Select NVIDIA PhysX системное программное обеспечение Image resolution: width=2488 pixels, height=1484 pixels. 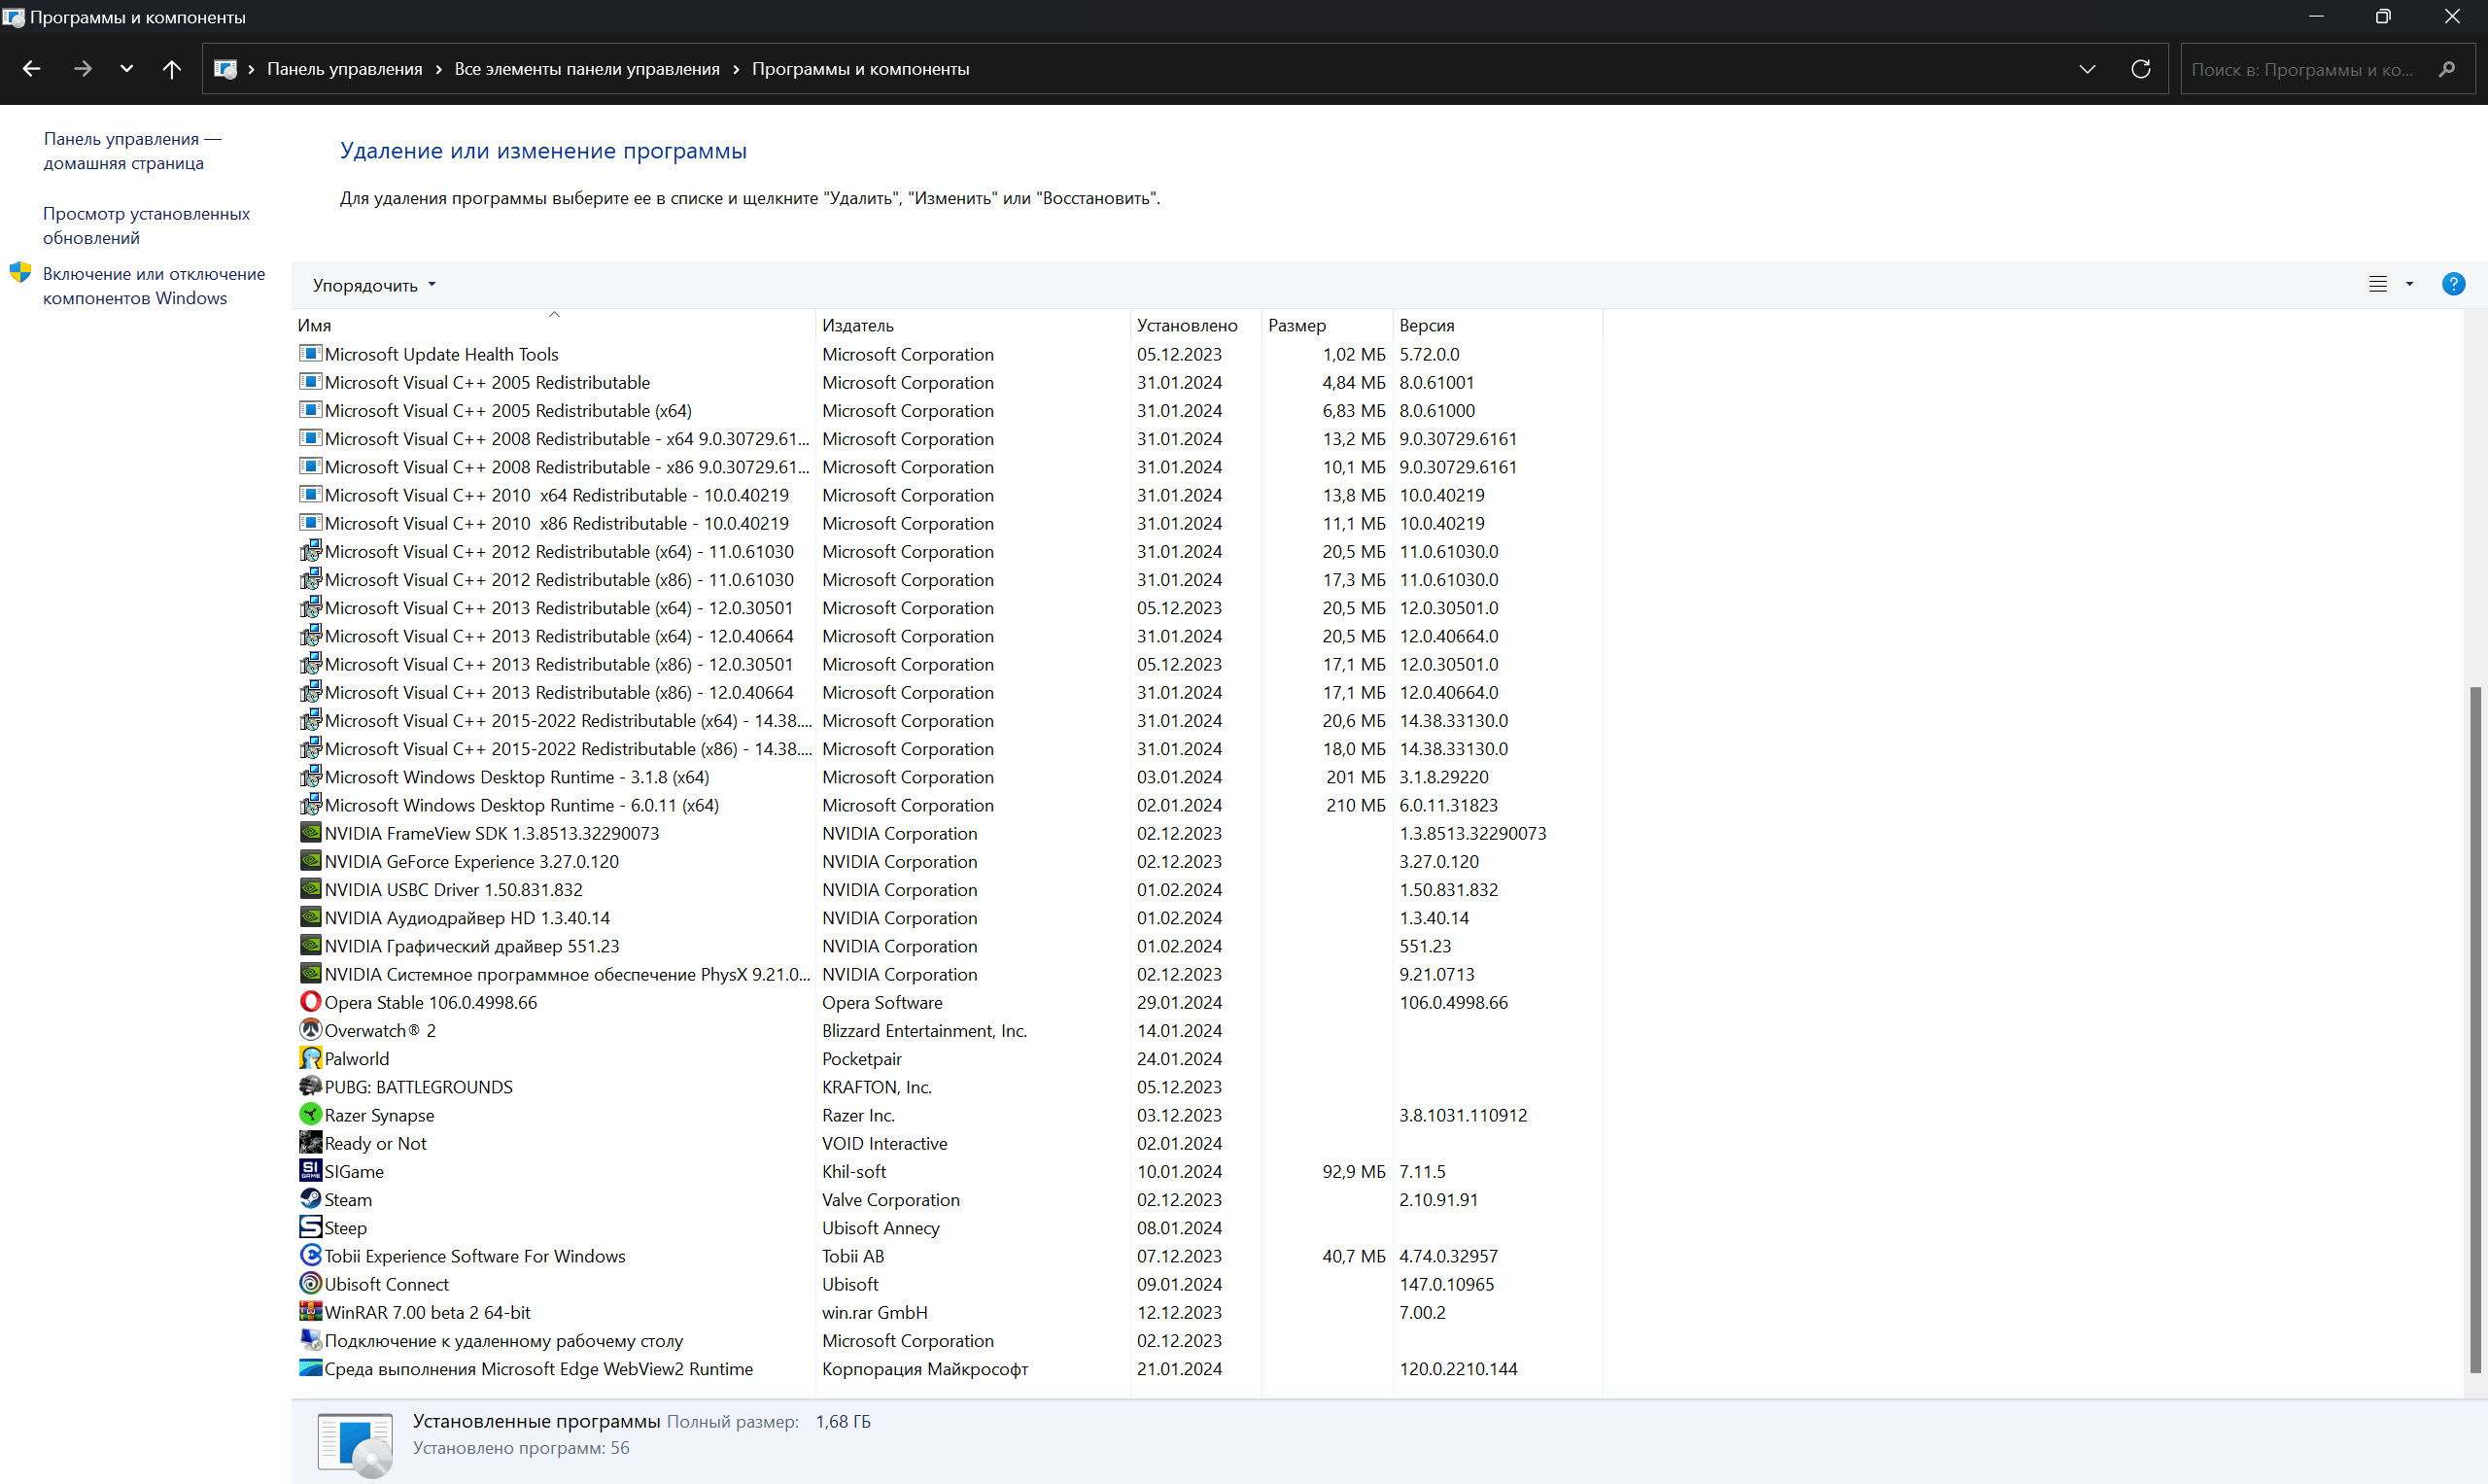click(567, 973)
